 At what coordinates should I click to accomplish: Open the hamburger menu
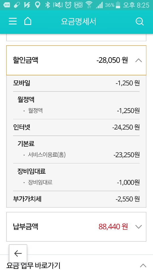tap(13, 21)
